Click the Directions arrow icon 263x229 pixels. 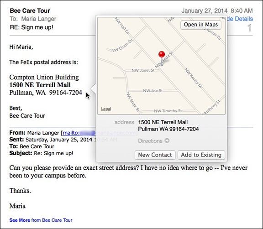pos(167,141)
